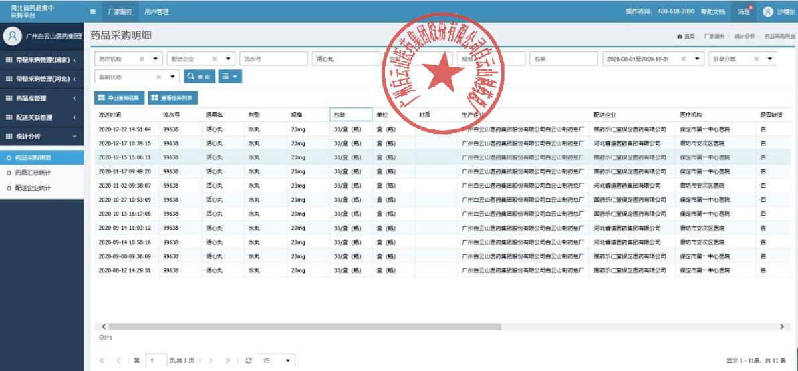Click the 通用名 column header
Image resolution: width=798 pixels, height=371 pixels.
pyautogui.click(x=215, y=115)
